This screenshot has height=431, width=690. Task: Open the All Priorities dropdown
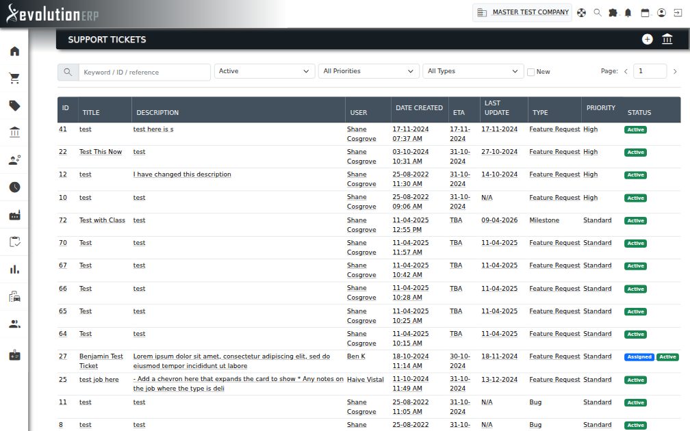pos(368,71)
